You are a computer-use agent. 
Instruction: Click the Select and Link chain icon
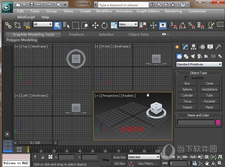8,25
